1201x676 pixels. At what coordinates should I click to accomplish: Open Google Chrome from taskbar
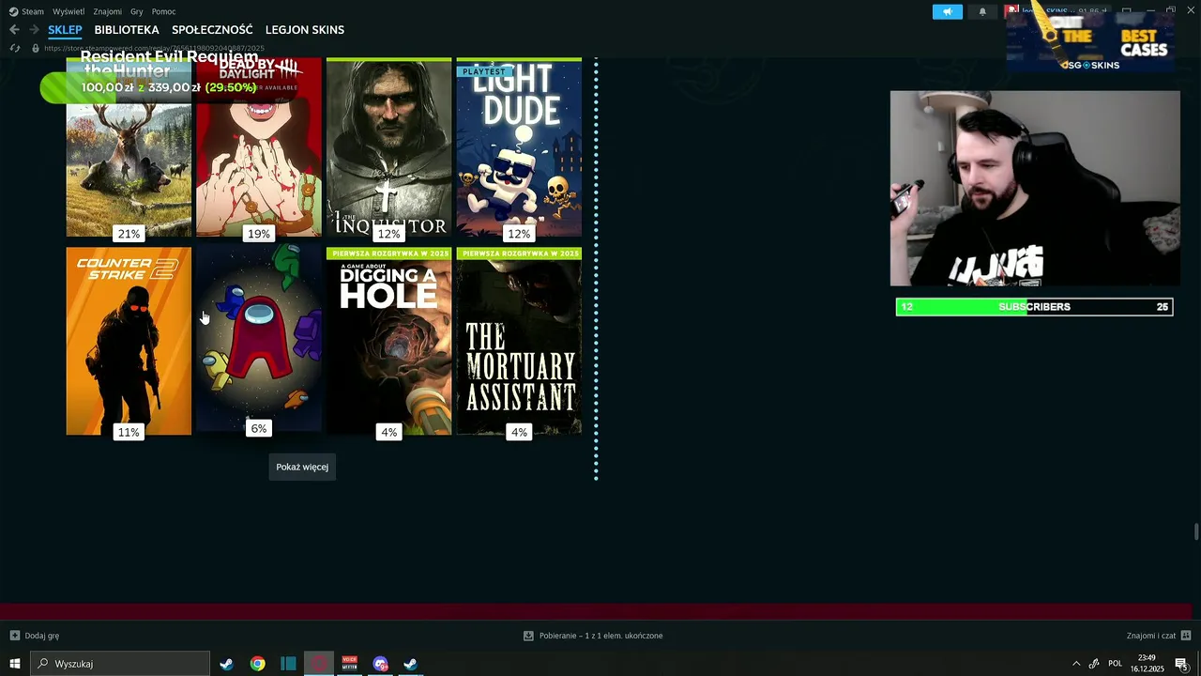(257, 664)
